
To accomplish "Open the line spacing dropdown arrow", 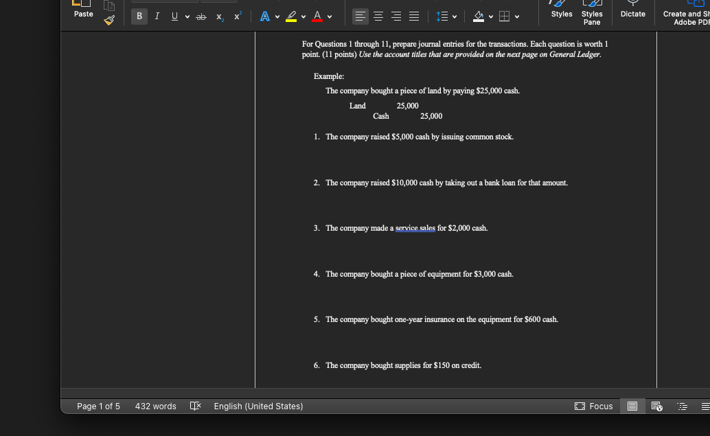I will pyautogui.click(x=455, y=16).
